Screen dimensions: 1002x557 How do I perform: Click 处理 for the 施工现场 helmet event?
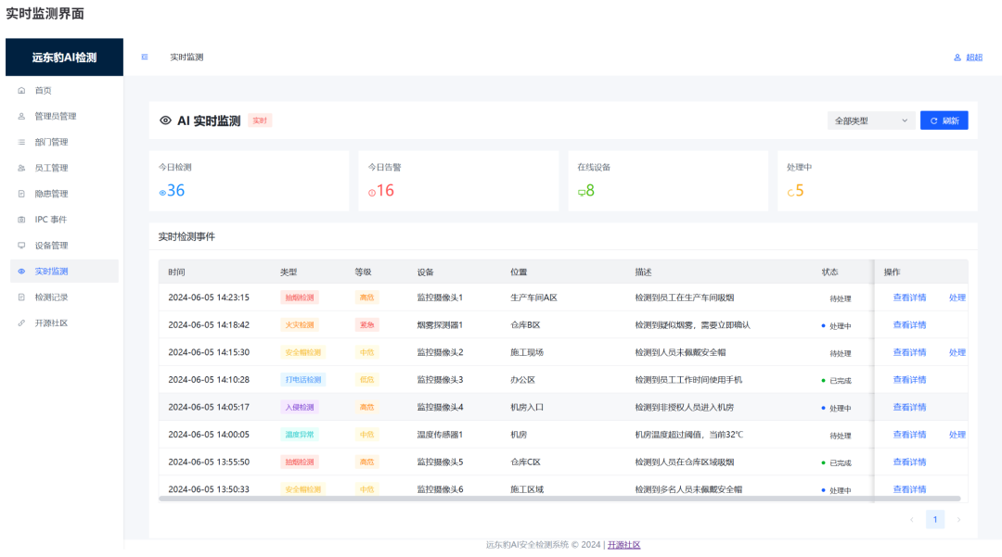point(957,352)
